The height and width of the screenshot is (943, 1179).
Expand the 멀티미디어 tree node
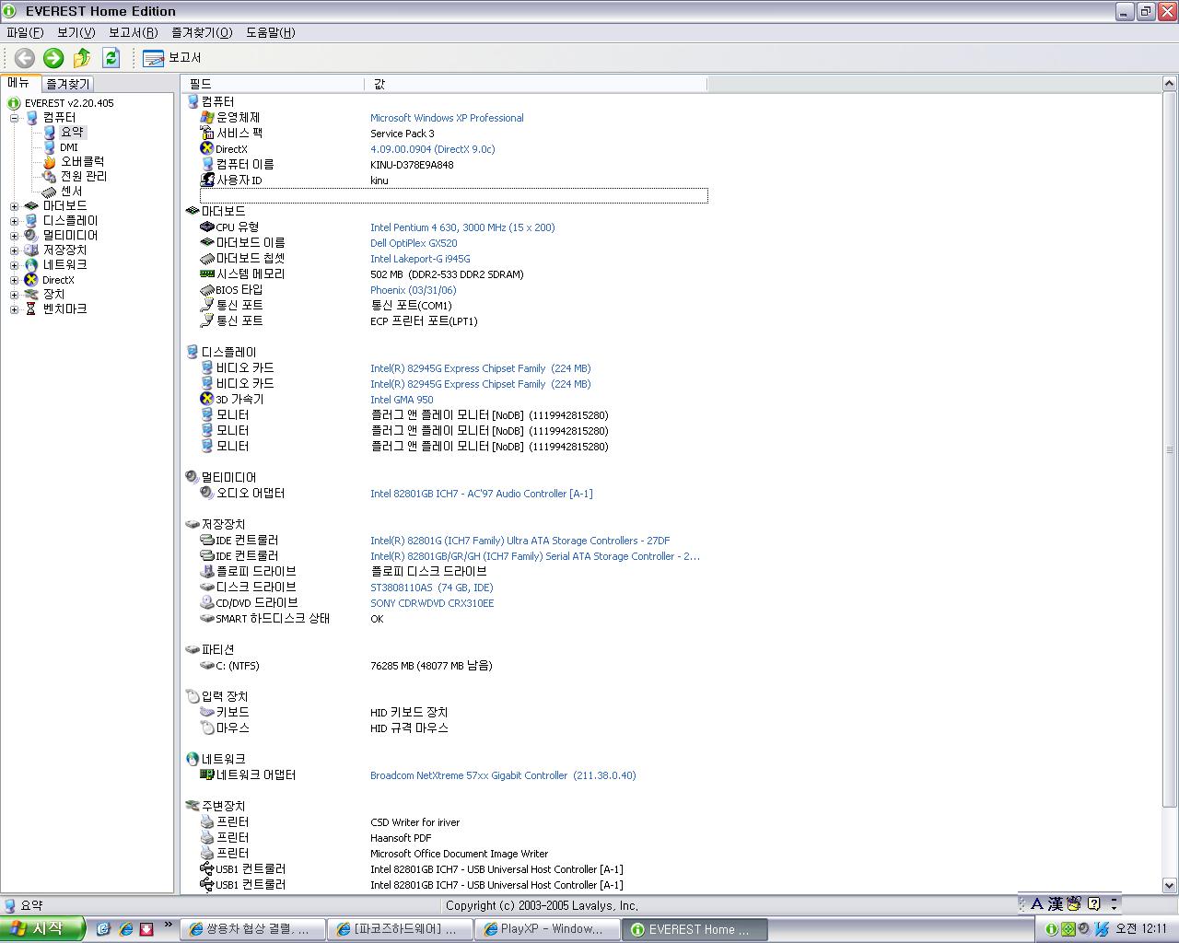(14, 236)
